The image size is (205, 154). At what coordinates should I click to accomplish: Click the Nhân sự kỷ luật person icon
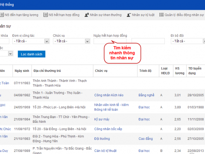pyautogui.click(x=129, y=15)
